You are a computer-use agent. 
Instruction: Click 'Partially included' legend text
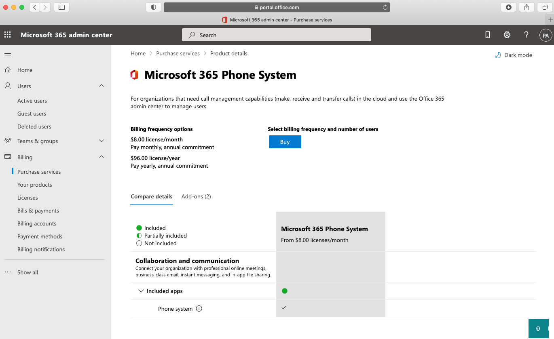165,236
